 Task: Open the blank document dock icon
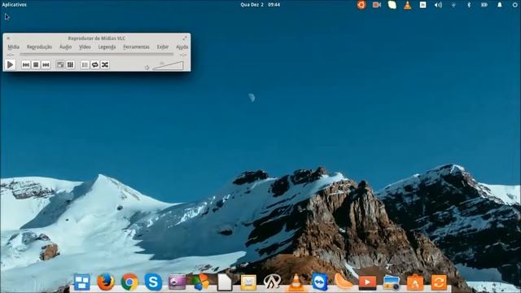pos(225,282)
